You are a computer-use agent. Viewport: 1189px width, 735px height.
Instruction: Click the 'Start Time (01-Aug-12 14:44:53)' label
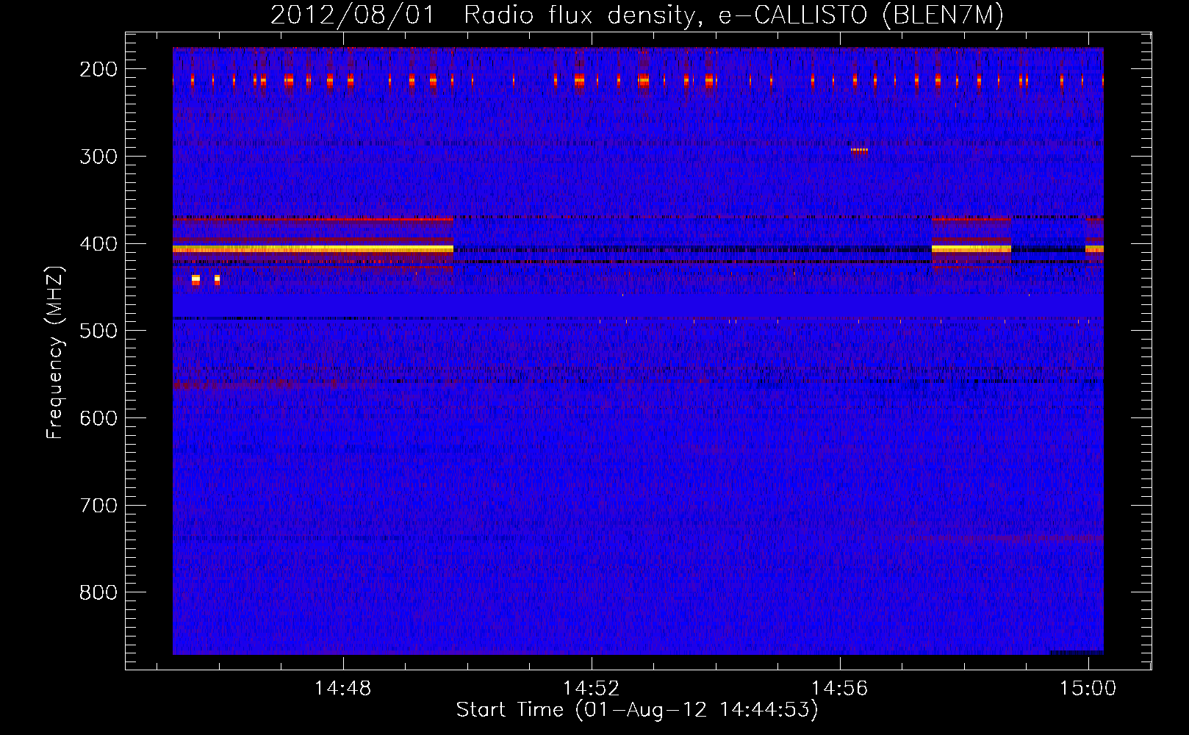click(x=637, y=710)
